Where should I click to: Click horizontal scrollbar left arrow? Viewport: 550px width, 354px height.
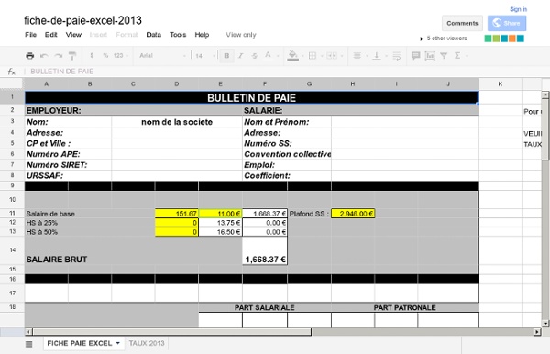point(28,332)
